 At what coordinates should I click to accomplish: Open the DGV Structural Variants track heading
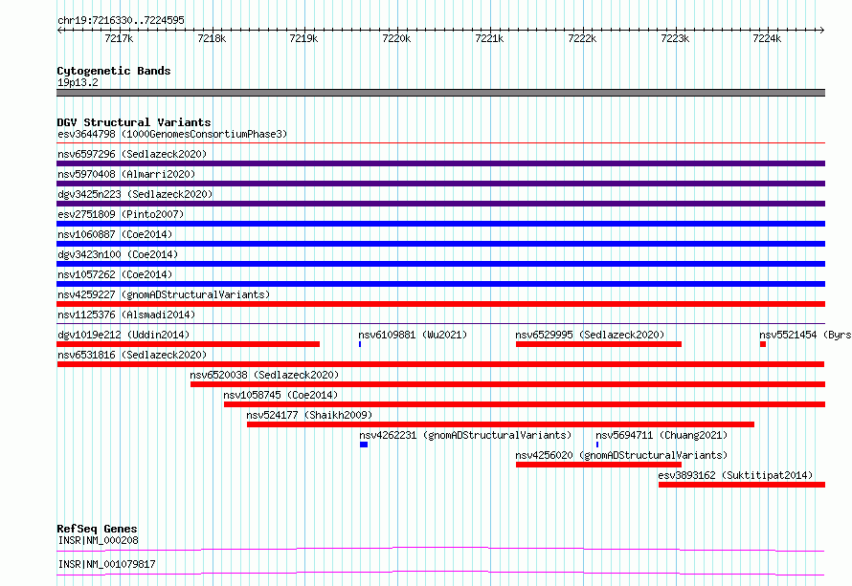[134, 122]
